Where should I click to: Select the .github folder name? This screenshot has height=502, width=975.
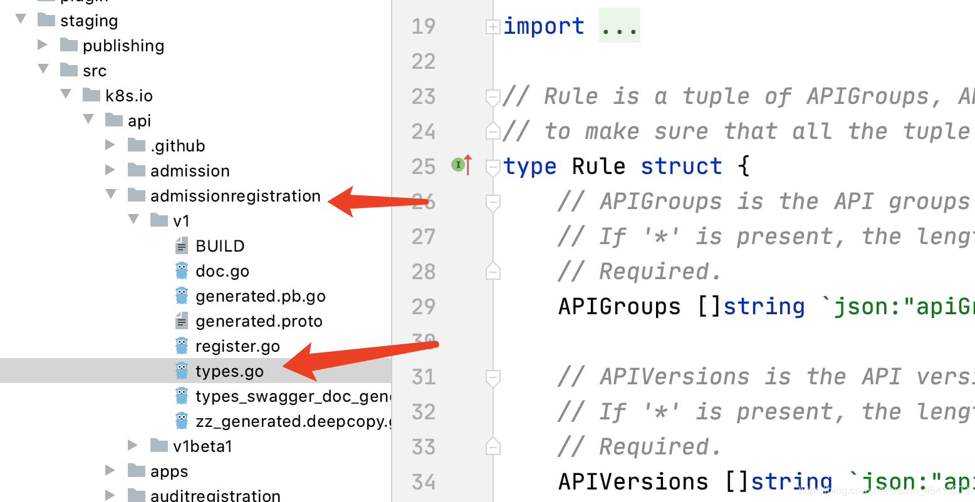pyautogui.click(x=178, y=146)
